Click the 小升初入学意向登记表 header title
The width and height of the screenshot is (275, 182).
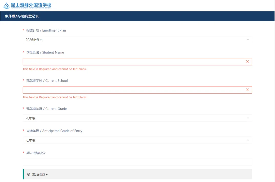point(22,16)
